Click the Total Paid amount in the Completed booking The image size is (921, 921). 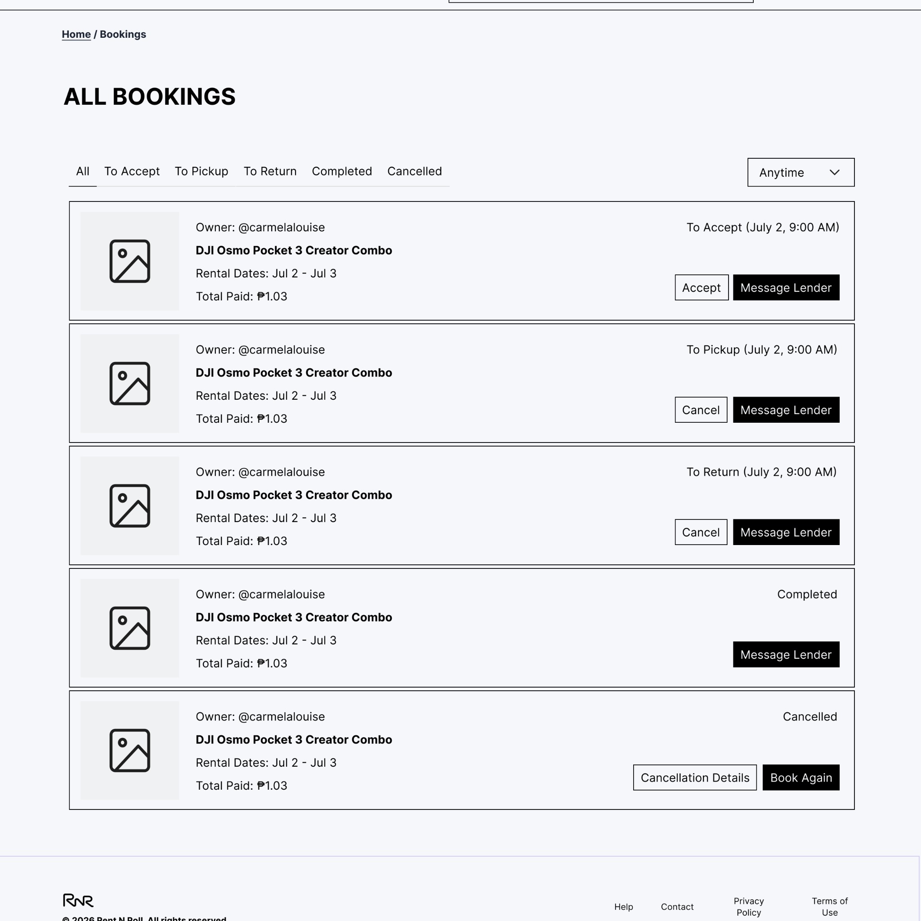(241, 663)
